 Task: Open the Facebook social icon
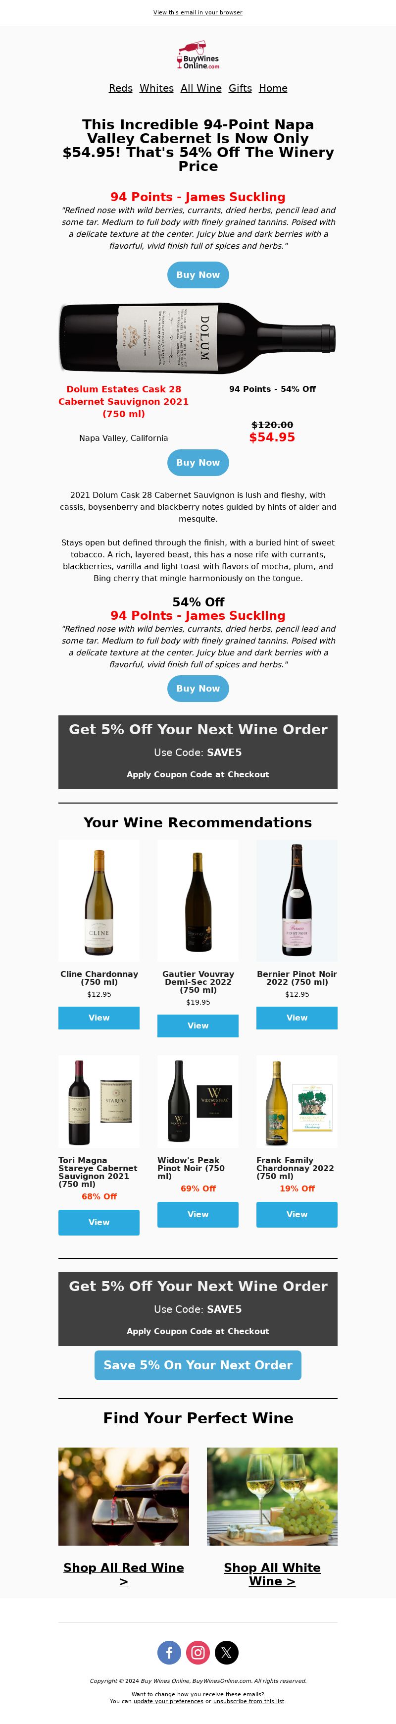click(x=169, y=1652)
